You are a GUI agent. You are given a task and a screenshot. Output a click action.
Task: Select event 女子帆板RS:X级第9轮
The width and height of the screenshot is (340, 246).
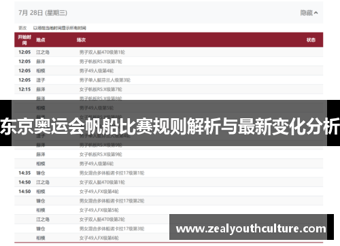point(101,154)
